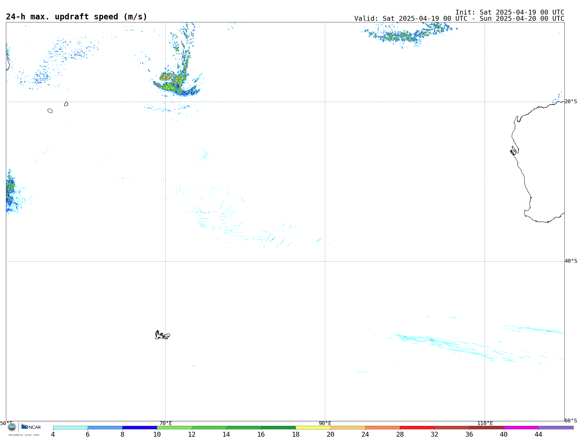Click the 90°E longitude label
The image size is (582, 438).
pos(325,423)
